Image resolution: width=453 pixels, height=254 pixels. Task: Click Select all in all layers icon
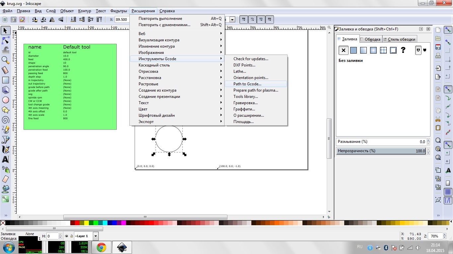[x=14, y=20]
